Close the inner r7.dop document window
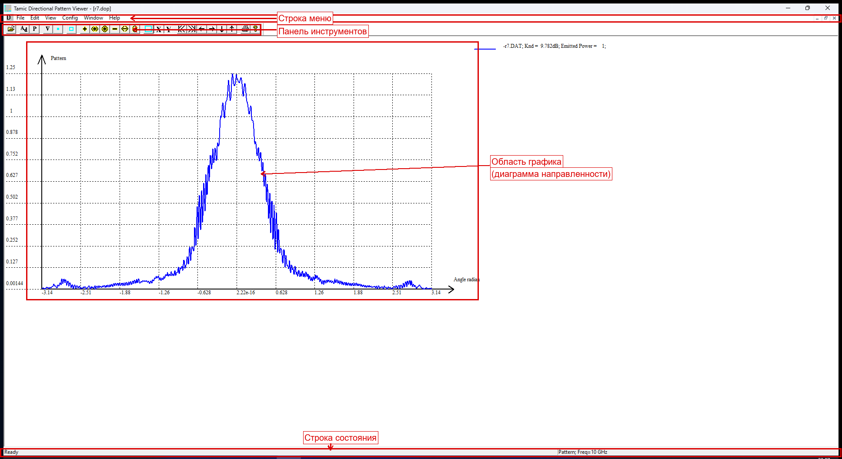842x459 pixels. (x=834, y=18)
